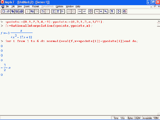Stop the computation with stop icon
Viewport: 160px width, 120px height.
pyautogui.click(x=90, y=11)
